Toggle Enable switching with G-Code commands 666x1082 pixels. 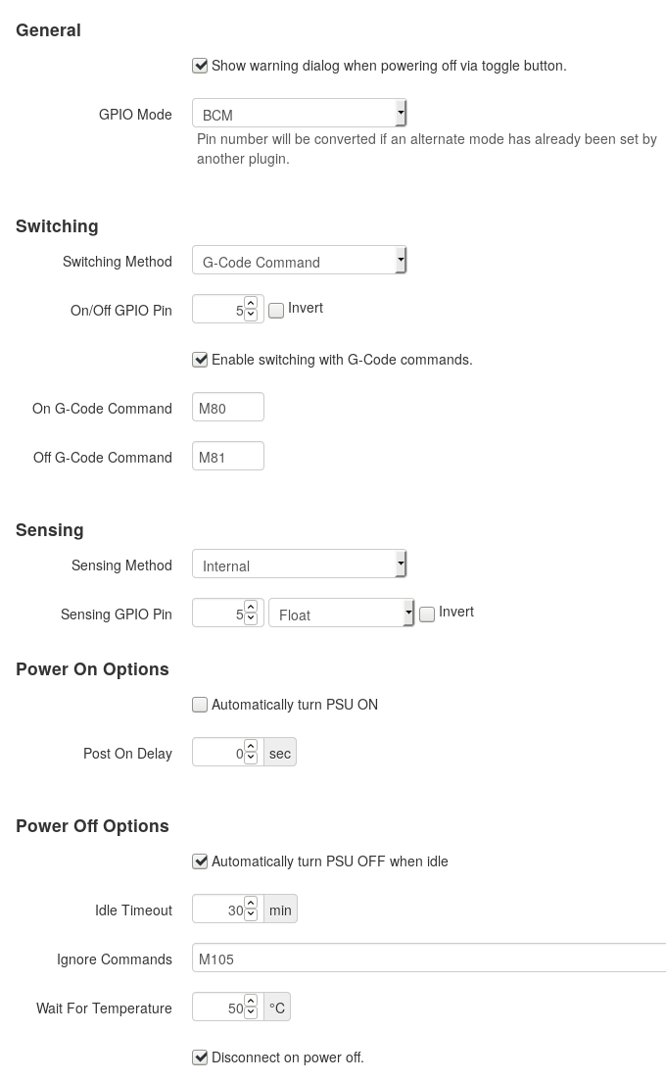pyautogui.click(x=200, y=360)
